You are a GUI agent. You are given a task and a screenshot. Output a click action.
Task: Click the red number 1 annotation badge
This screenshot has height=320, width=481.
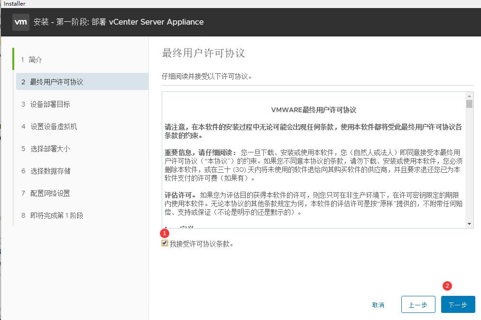click(165, 233)
